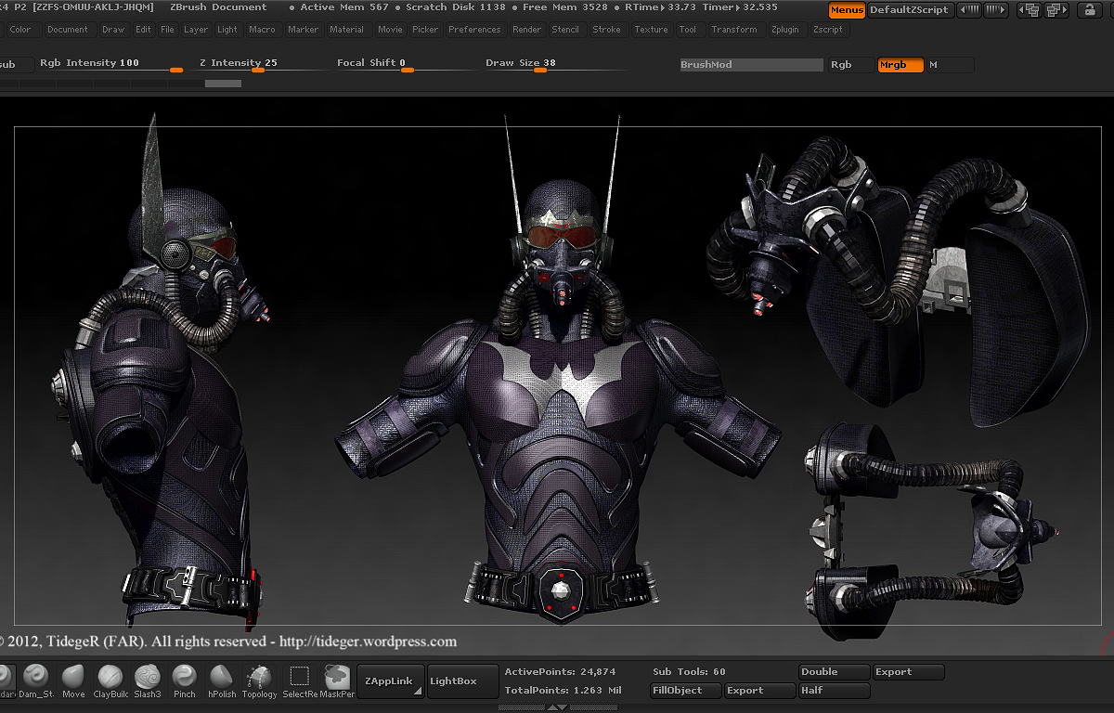Select the MaskPen brush
This screenshot has height=713, width=1114.
[337, 681]
